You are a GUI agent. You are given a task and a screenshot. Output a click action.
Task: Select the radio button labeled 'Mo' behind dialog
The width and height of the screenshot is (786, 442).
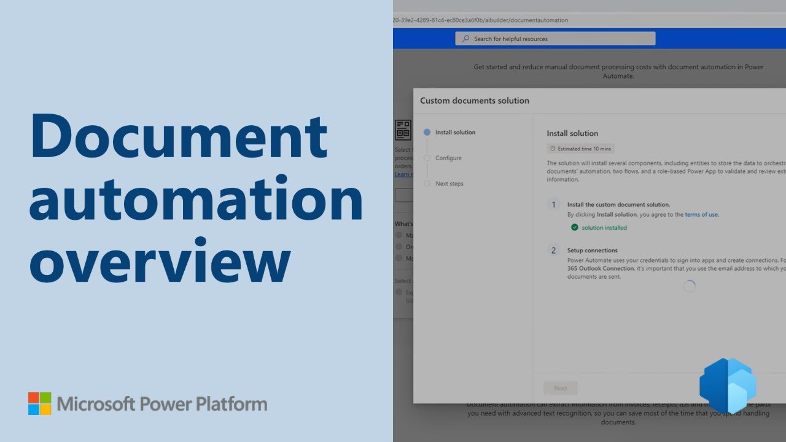(x=399, y=258)
